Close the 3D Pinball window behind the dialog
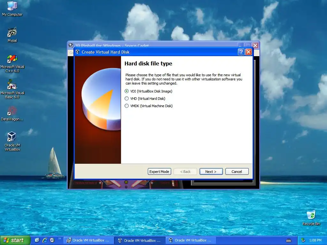This screenshot has width=327, height=245. click(255, 45)
